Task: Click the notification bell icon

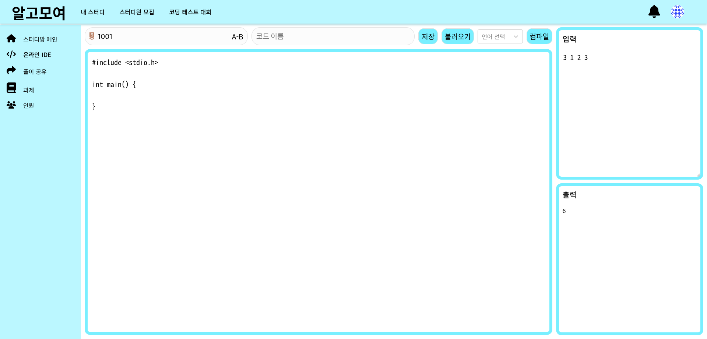Action: [x=654, y=12]
